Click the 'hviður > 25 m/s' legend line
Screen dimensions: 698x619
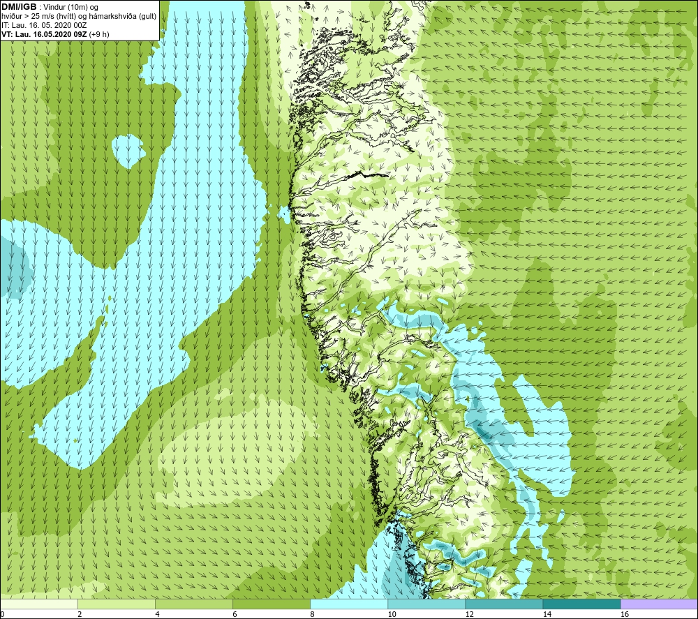click(x=79, y=17)
